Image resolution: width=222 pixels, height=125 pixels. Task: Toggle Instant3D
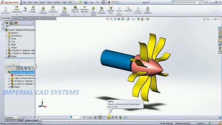click(128, 9)
